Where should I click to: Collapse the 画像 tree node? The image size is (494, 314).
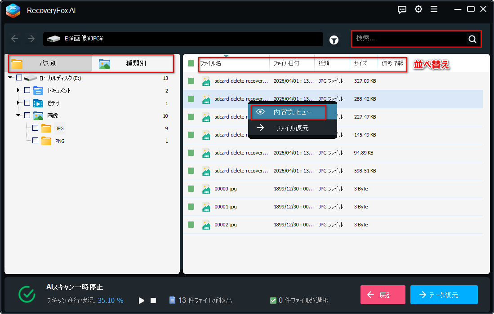pyautogui.click(x=18, y=115)
